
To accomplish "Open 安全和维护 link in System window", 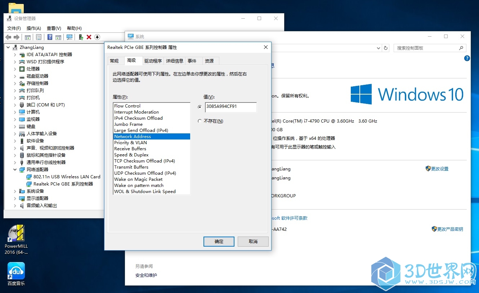I will point(146,275).
